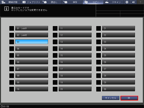Click job slot 17
The image size is (144, 108).
tap(75, 69)
